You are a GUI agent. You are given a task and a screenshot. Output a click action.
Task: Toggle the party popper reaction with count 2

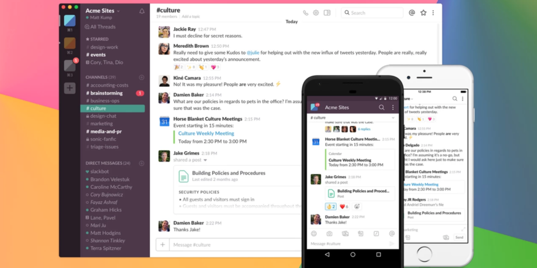coord(178,67)
